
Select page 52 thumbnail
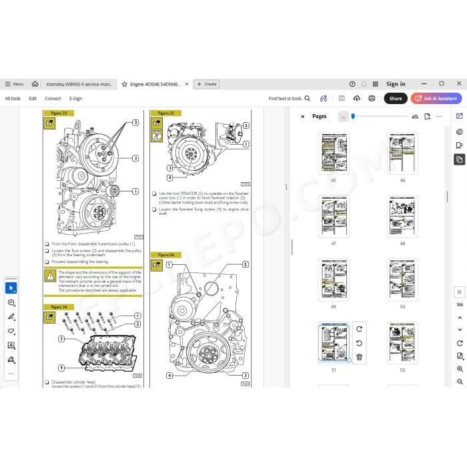pos(402,342)
